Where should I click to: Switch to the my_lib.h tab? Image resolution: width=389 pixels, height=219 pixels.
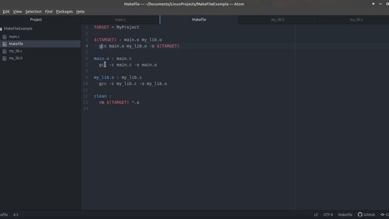[278, 19]
